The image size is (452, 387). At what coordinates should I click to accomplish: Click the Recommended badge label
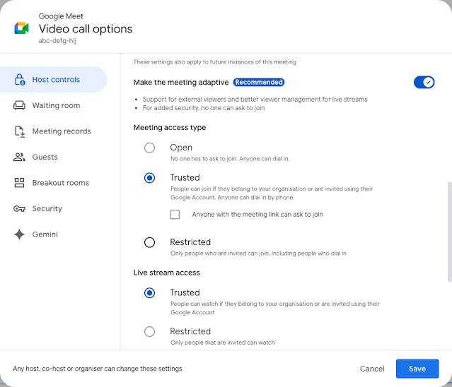click(259, 83)
